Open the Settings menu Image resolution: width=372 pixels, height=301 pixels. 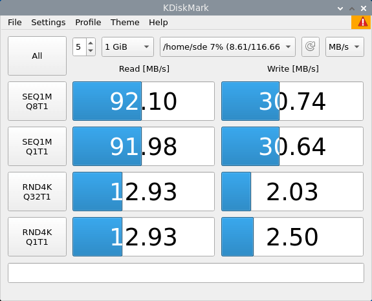(49, 22)
